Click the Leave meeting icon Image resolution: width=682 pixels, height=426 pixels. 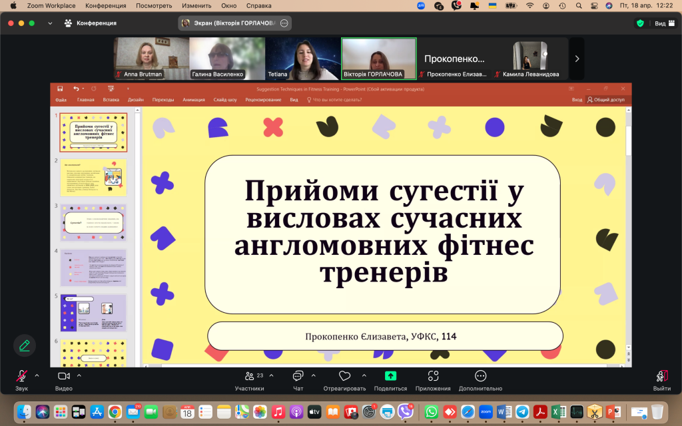[x=661, y=376]
